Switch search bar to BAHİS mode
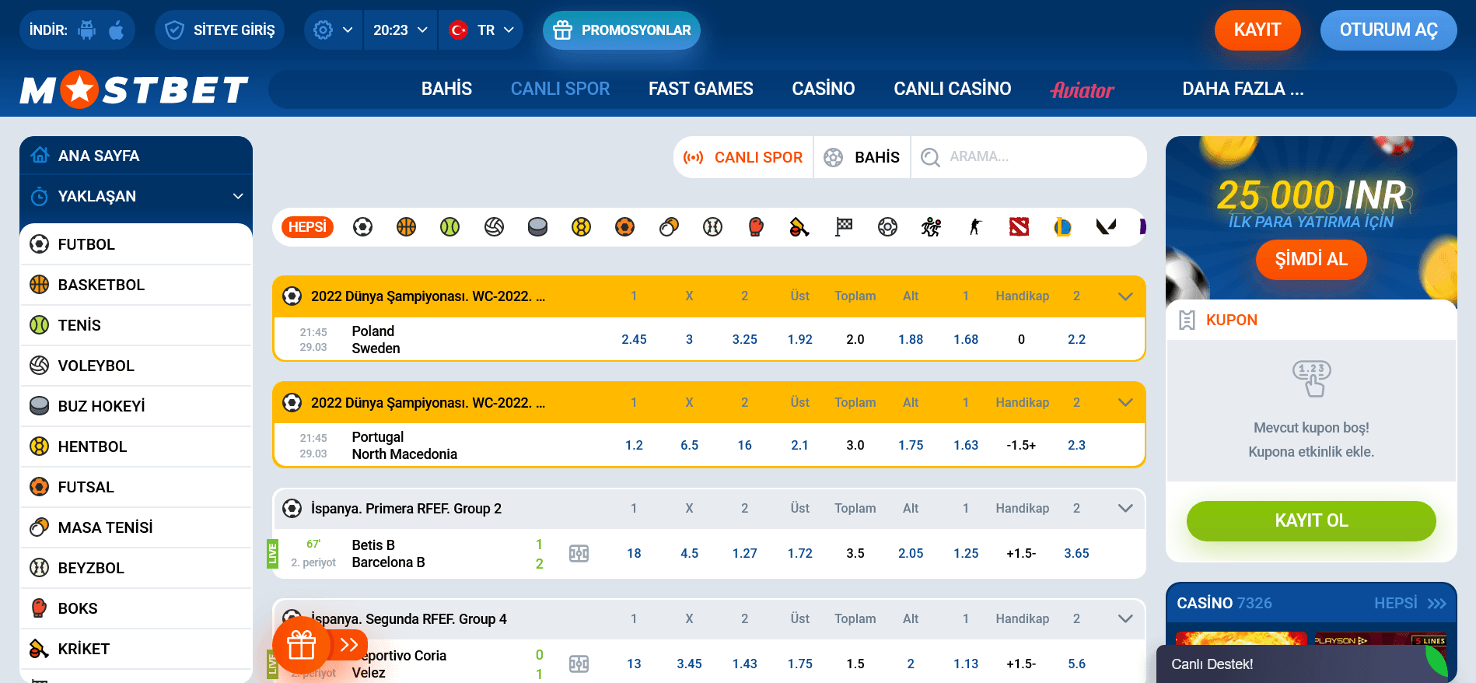Viewport: 1476px width, 683px height. click(862, 157)
